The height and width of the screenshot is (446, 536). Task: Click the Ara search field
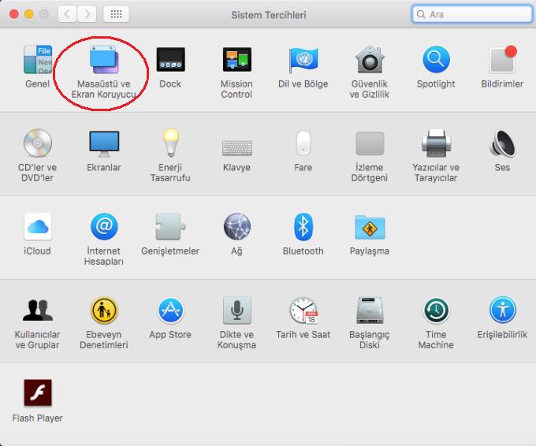coord(473,14)
